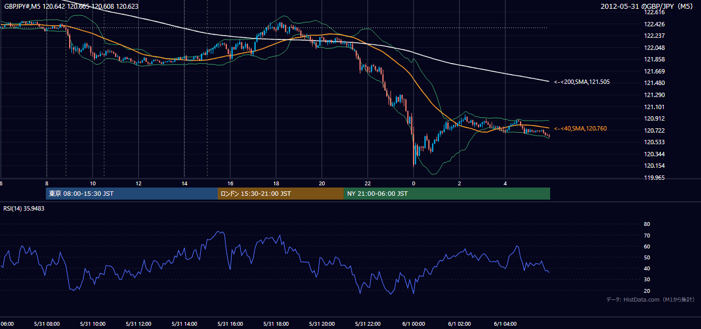Viewport: 701px width, 329px height.
Task: Select the NY 21:00-06:00 JST session bar
Action: coord(447,194)
